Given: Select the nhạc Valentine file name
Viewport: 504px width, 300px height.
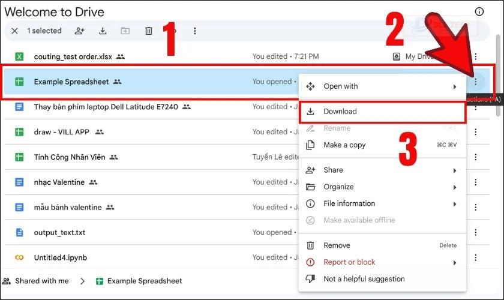Looking at the screenshot, I should (x=59, y=182).
